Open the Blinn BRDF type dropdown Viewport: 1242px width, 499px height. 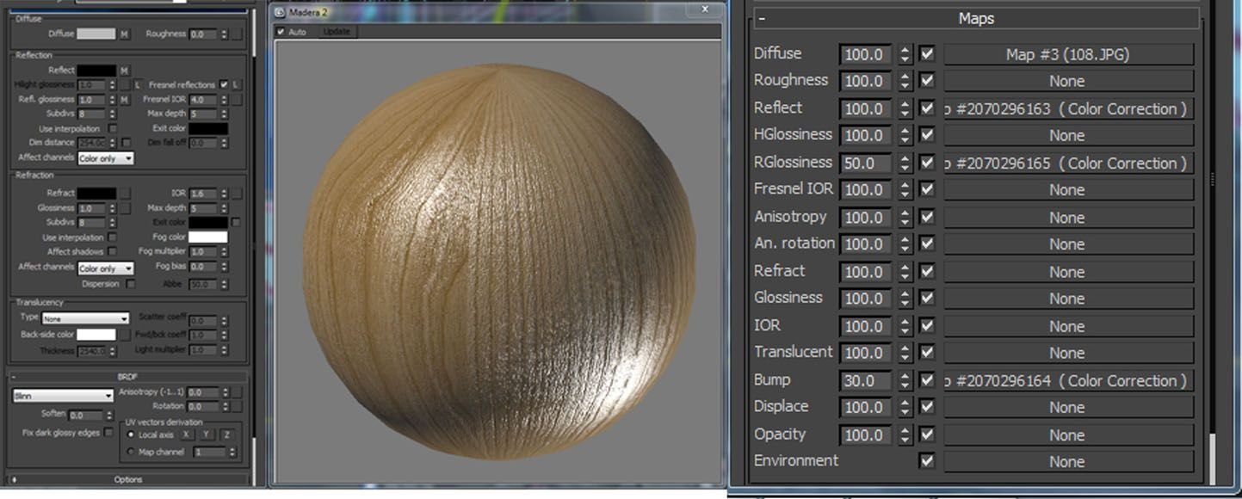click(63, 396)
